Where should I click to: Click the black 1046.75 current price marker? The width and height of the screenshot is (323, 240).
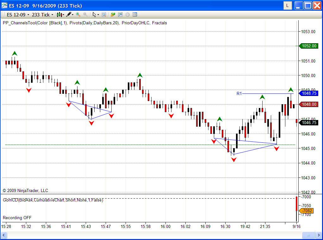point(308,123)
